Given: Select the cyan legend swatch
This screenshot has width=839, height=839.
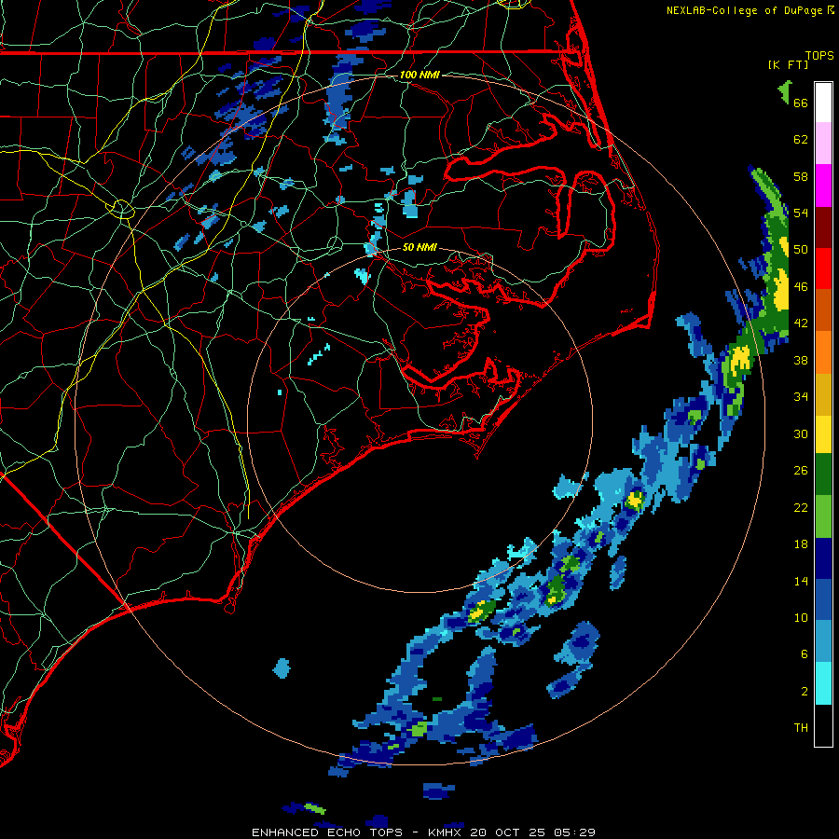Looking at the screenshot, I should [823, 683].
